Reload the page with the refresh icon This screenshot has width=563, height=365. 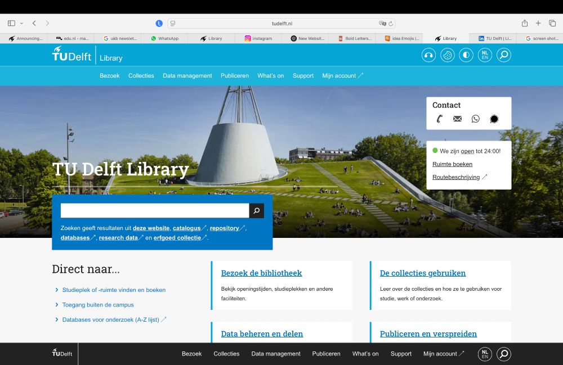click(x=391, y=23)
